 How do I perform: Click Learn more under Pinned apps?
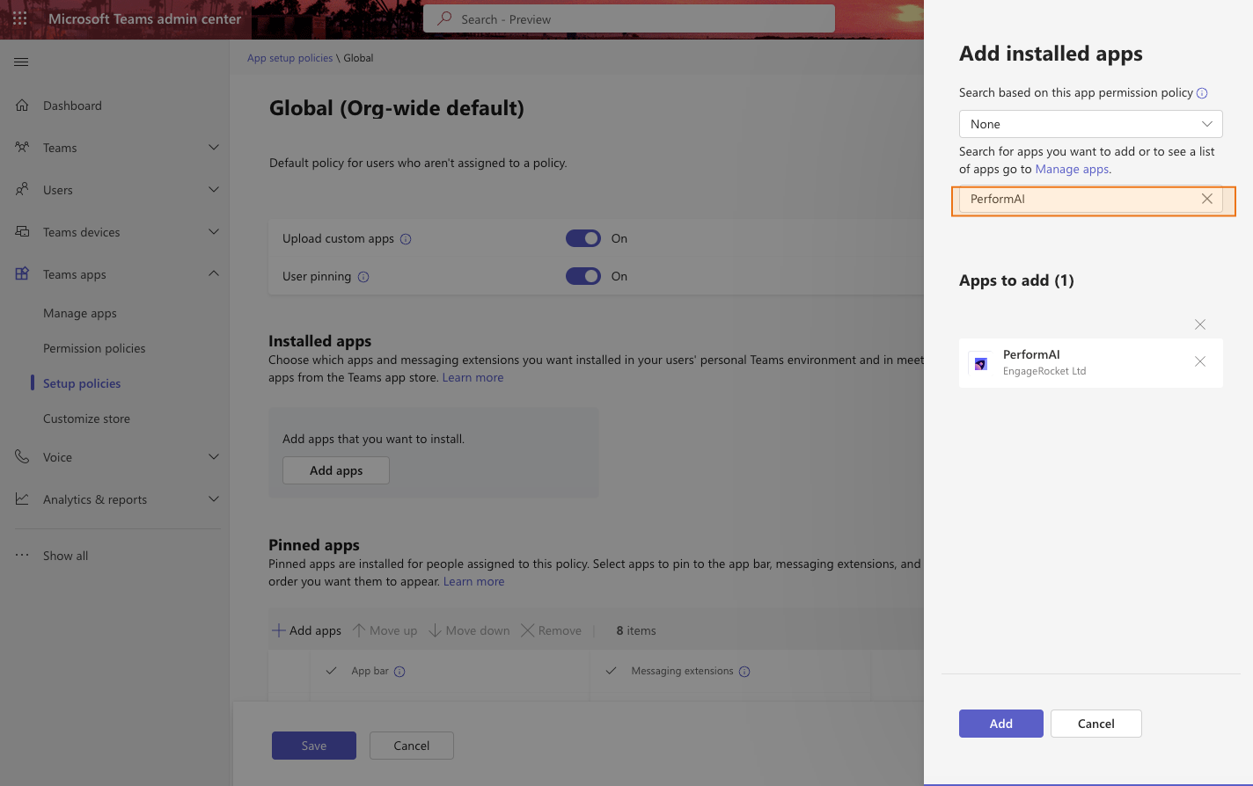click(x=474, y=581)
